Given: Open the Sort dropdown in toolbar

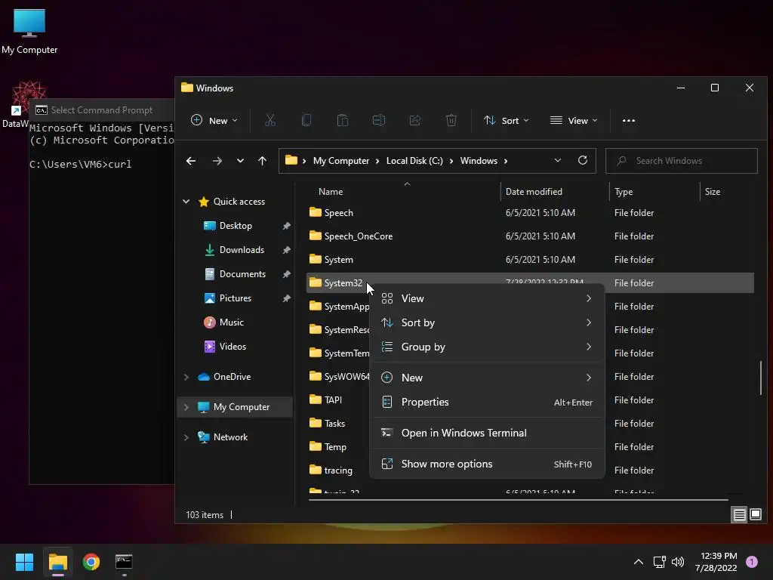Looking at the screenshot, I should pyautogui.click(x=507, y=120).
